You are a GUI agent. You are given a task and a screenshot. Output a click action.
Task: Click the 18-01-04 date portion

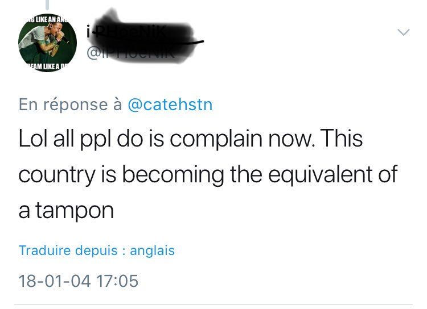click(x=54, y=281)
